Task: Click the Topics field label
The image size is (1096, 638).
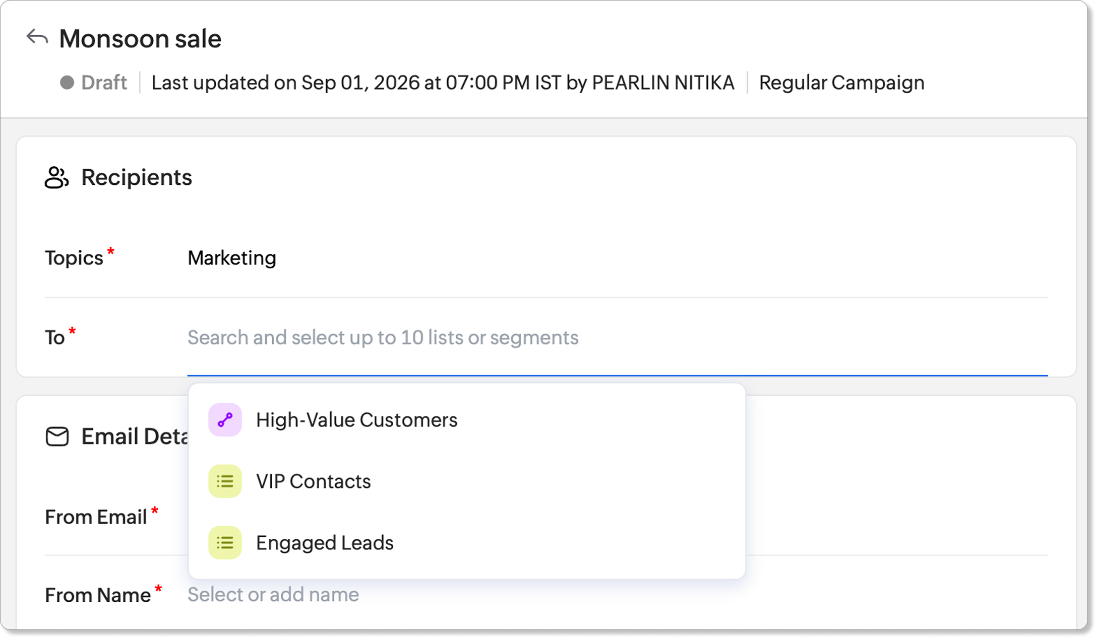Action: tap(74, 258)
